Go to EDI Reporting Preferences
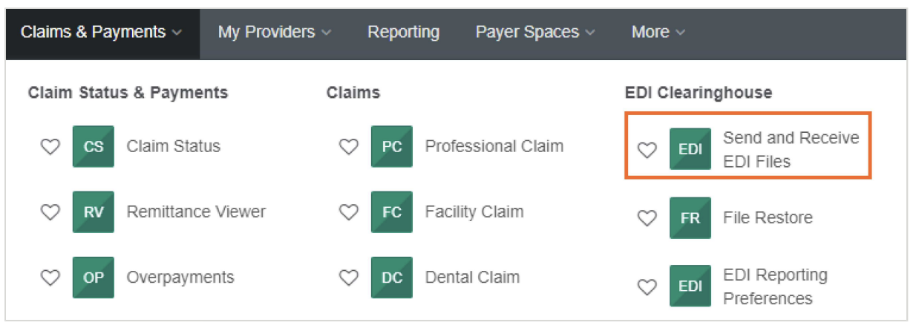 pos(774,286)
